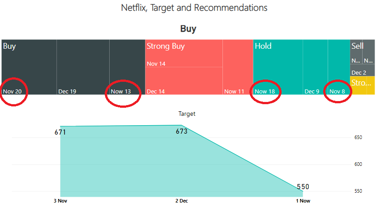Select the Nov 8 Hold tile
Viewport: 376px width, 207px height.
339,67
